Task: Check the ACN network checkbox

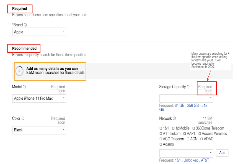Action: pyautogui.click(x=188, y=139)
